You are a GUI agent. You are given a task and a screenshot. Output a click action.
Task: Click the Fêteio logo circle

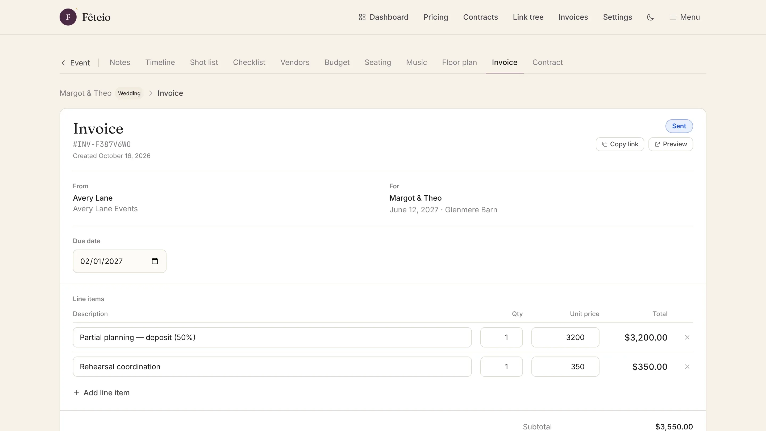click(x=68, y=17)
